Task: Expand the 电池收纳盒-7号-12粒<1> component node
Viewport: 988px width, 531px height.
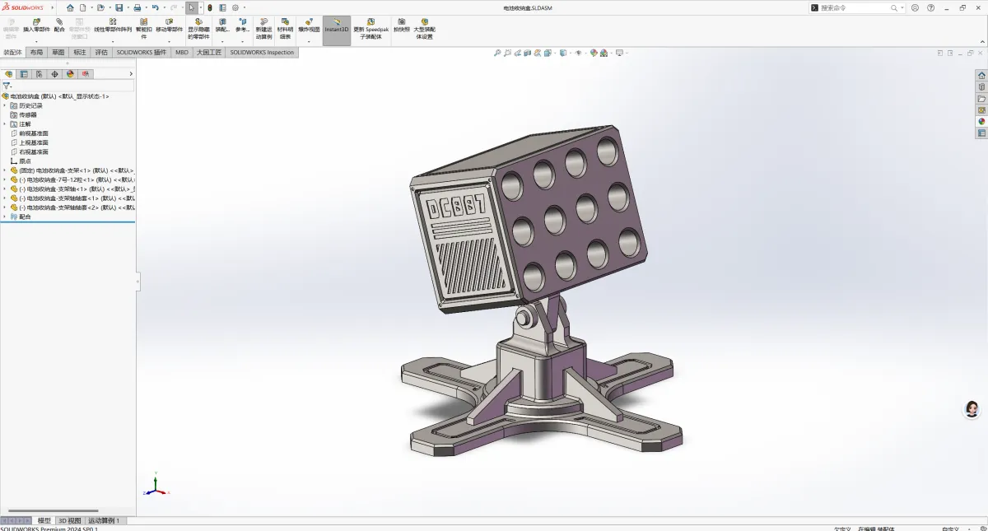Action: coord(4,179)
